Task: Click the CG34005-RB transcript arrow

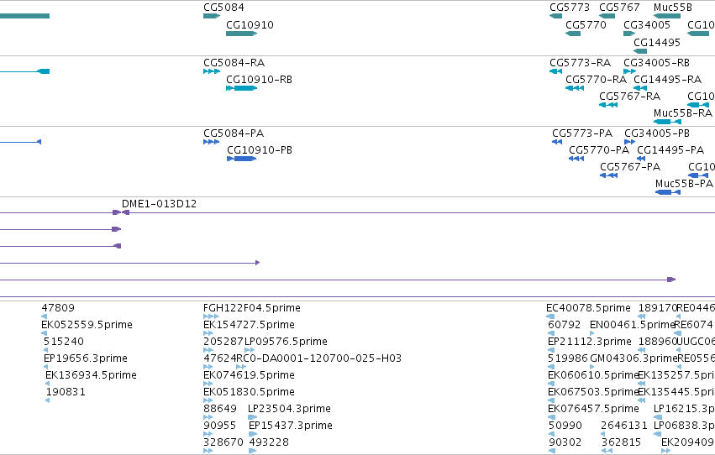Action: click(629, 71)
